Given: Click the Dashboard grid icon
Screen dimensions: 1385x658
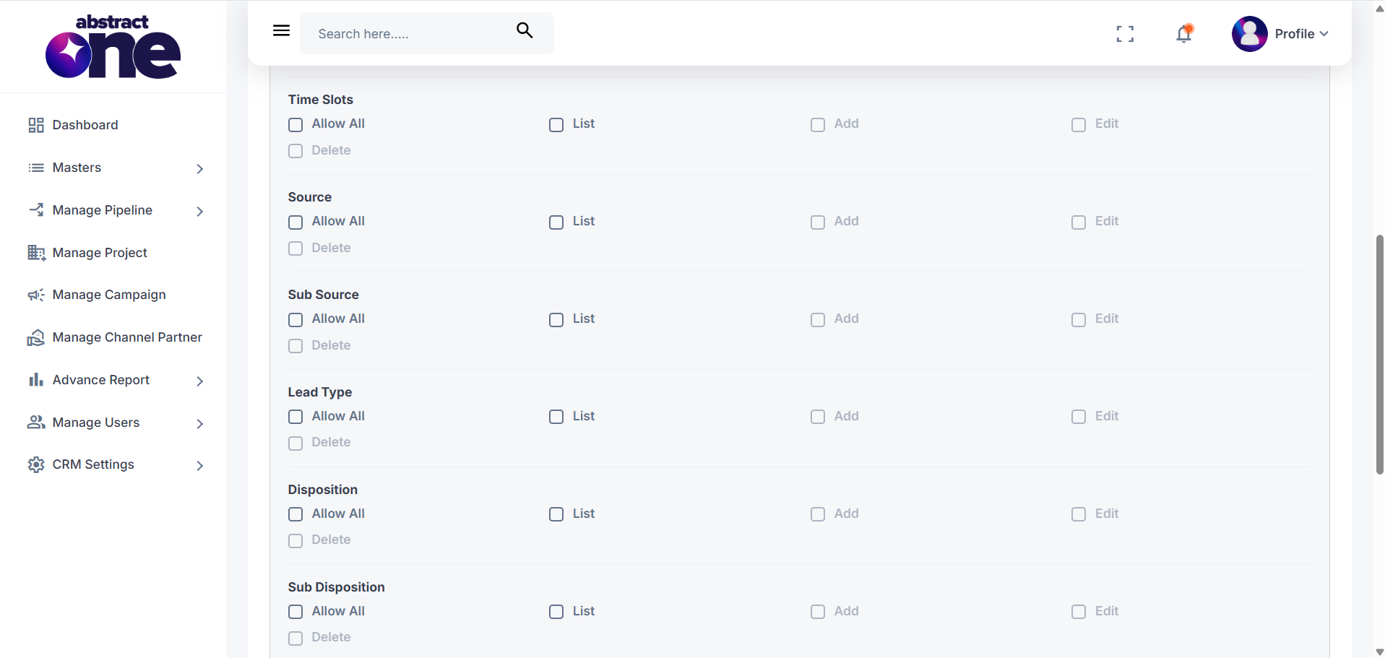Looking at the screenshot, I should [36, 125].
